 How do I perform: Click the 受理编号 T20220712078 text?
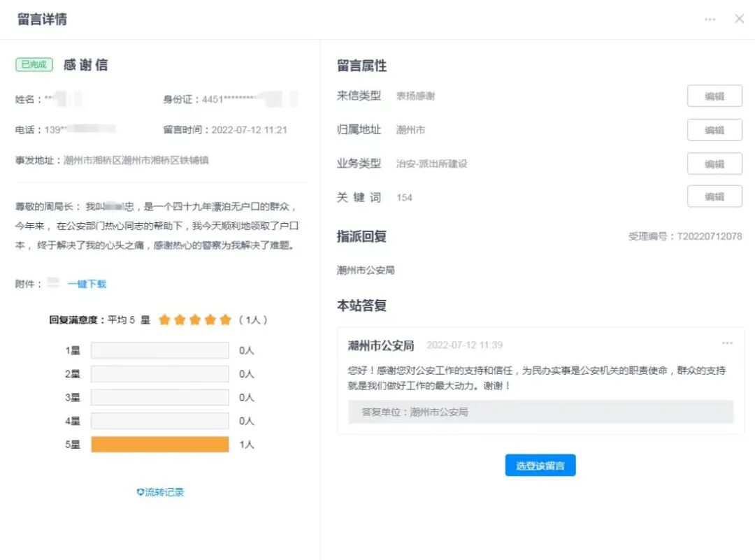coord(684,237)
